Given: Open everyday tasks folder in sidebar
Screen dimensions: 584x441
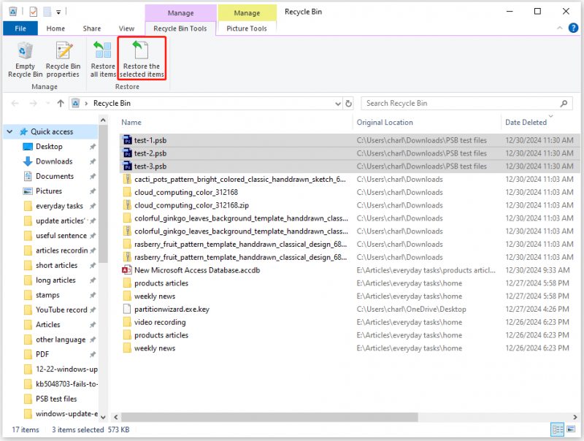Looking at the screenshot, I should coord(59,206).
